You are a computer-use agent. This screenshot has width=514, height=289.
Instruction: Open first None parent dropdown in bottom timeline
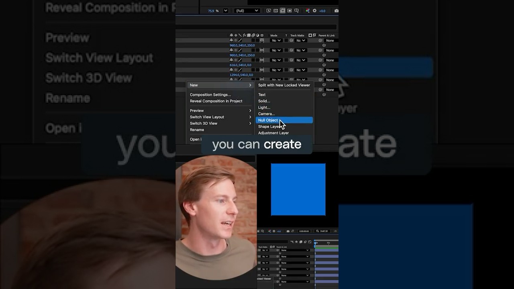(x=295, y=250)
